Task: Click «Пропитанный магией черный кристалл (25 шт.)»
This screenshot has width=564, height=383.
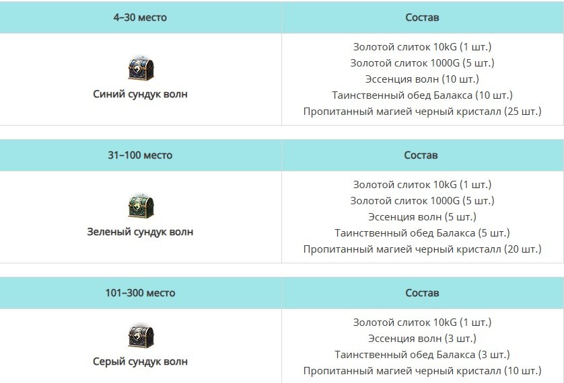Action: coord(422,112)
